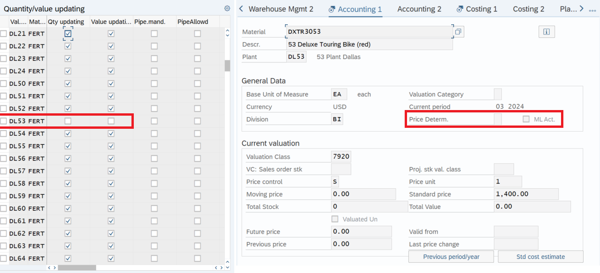
Task: Click the Valuation Class field 7920
Action: pos(341,156)
